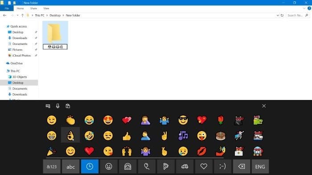Open the File ribbon tab
312x175 pixels.
point(7,8)
